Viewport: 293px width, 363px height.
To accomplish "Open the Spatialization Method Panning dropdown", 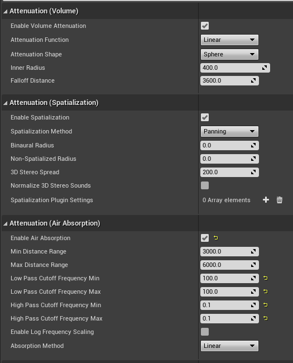I will 229,131.
